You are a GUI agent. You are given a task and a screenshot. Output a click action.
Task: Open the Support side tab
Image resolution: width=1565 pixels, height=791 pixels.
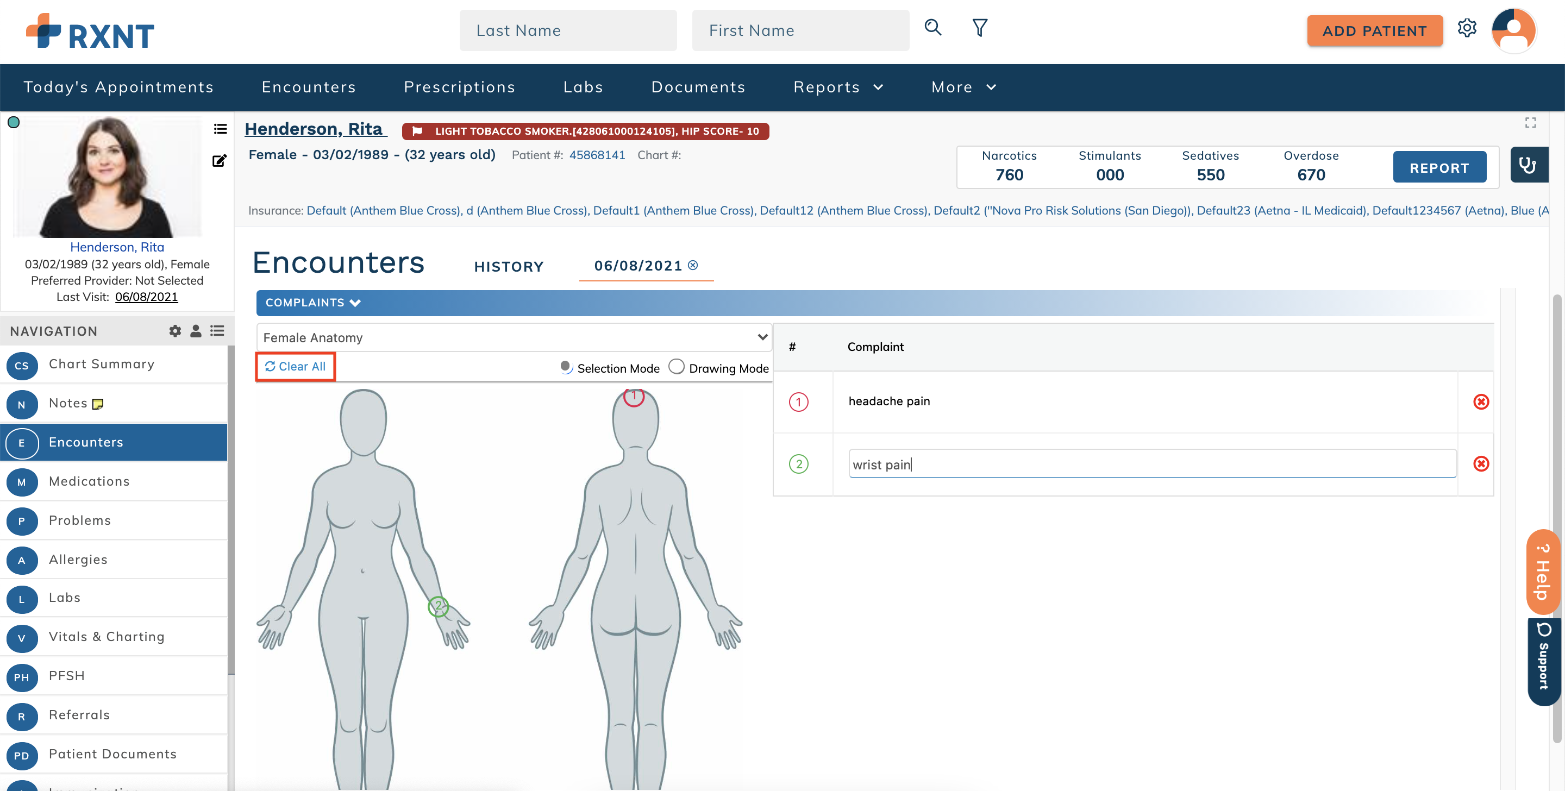1543,662
